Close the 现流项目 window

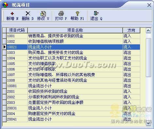coord(149,5)
